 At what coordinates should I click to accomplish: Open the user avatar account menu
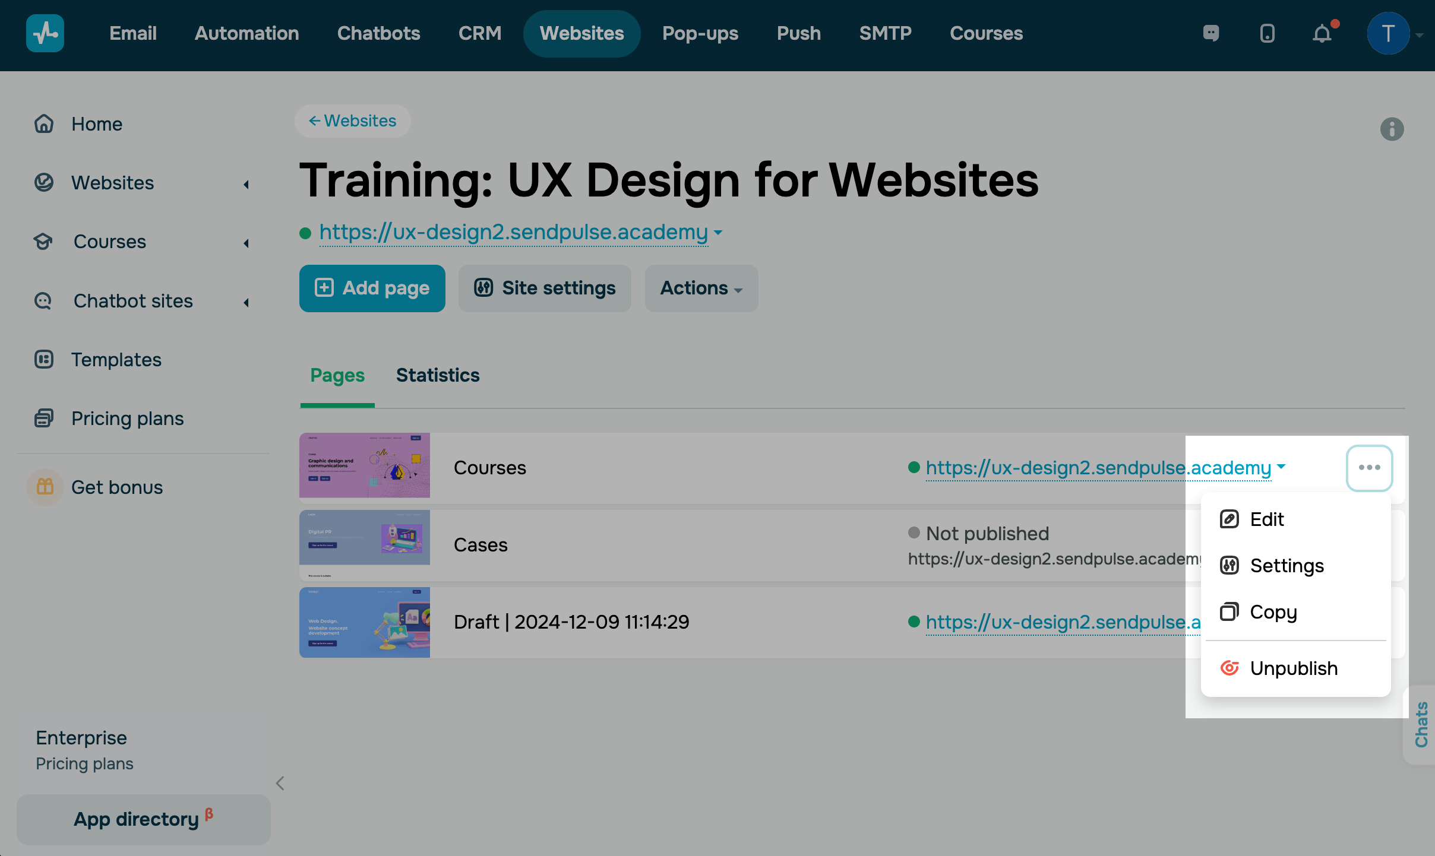[x=1389, y=33]
